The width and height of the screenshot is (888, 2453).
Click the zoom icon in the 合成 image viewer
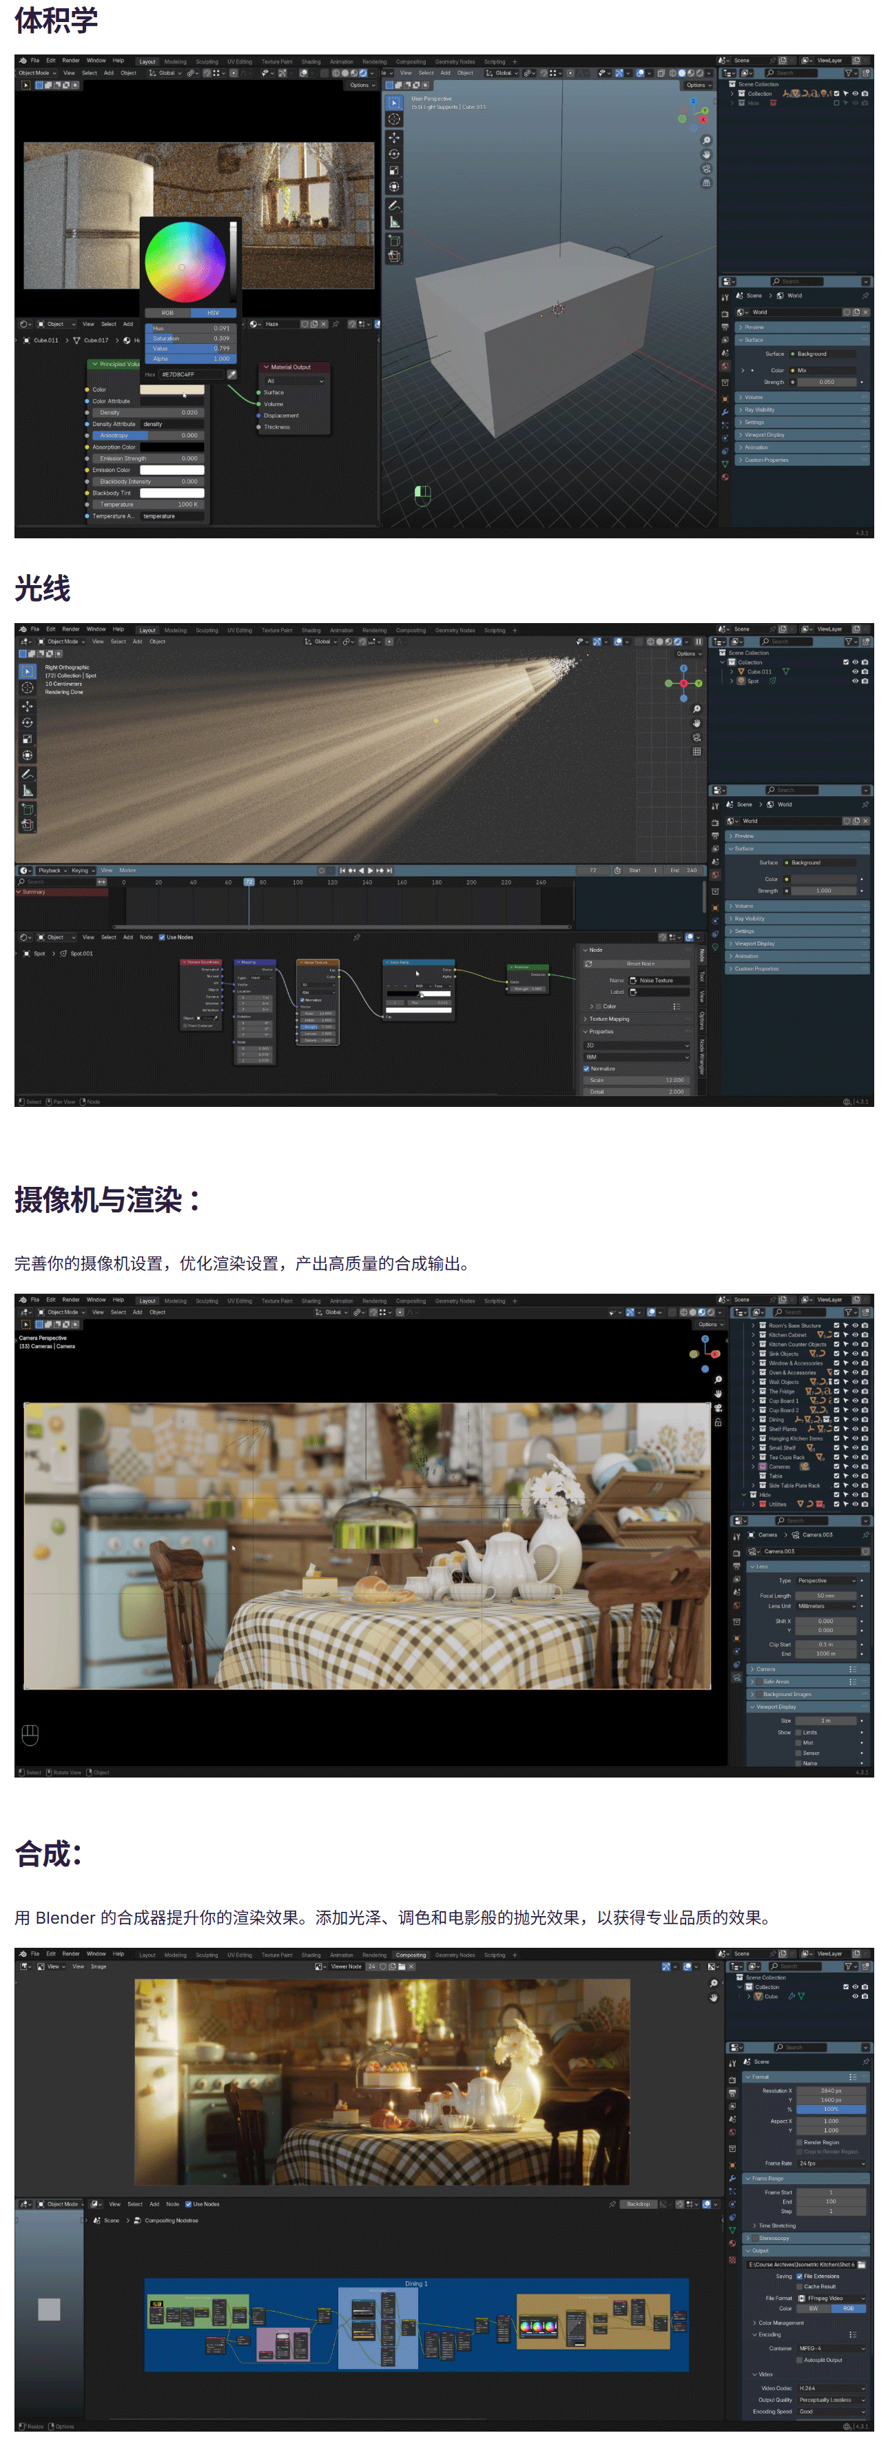tap(713, 1984)
